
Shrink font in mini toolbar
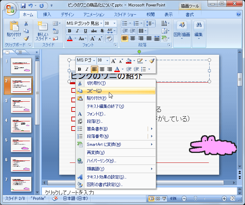[120, 61]
